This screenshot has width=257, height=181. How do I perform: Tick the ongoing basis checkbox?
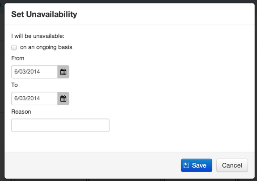click(14, 47)
